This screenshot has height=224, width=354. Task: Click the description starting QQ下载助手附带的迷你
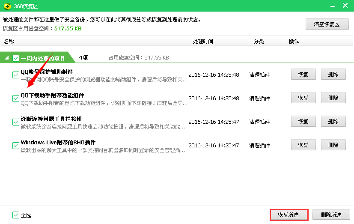point(104,103)
